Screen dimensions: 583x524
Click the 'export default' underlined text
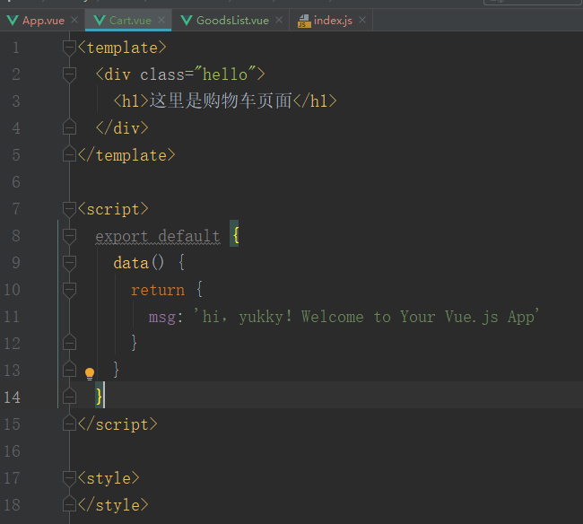[x=158, y=237]
